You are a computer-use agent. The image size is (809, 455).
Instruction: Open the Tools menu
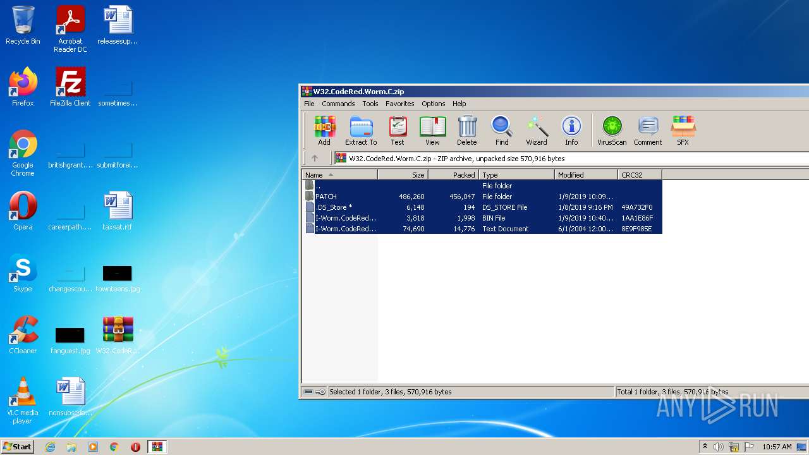click(370, 104)
